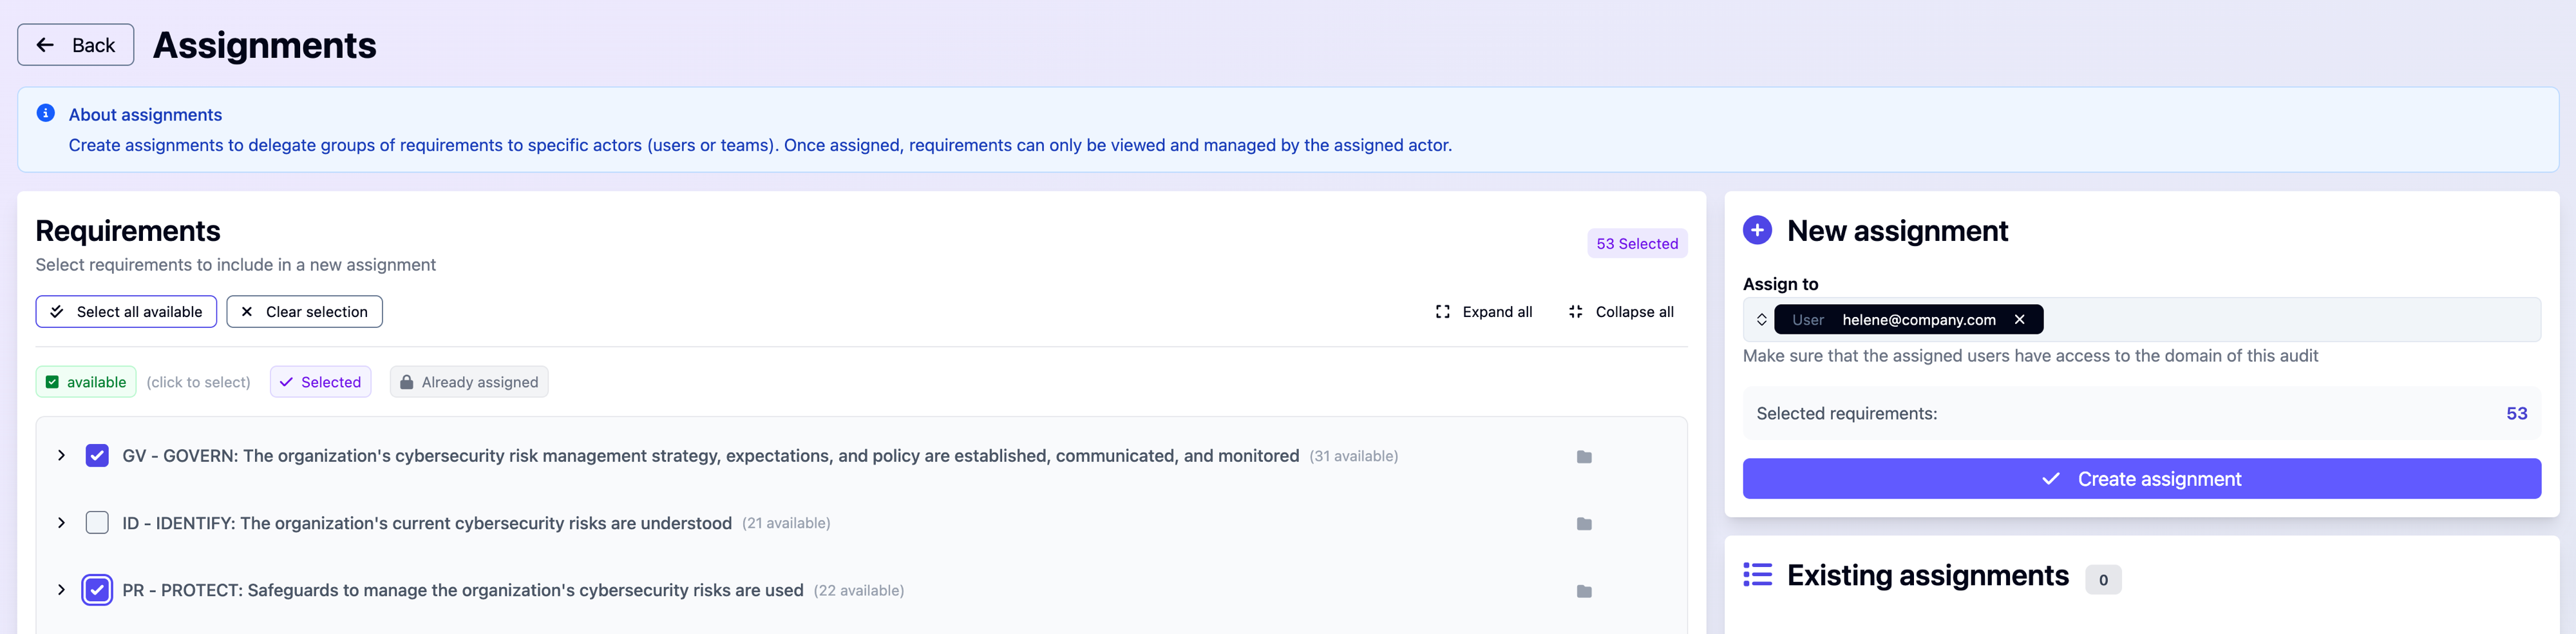Click the lock icon on Already assigned

pyautogui.click(x=407, y=382)
